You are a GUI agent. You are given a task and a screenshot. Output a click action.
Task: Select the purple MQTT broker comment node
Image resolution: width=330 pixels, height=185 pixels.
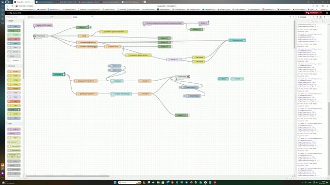point(43,25)
